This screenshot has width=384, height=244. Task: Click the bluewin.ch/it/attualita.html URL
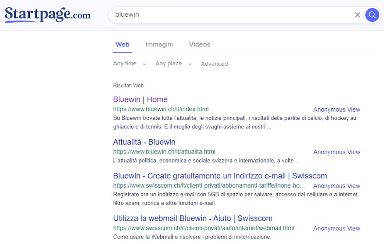[x=164, y=152]
